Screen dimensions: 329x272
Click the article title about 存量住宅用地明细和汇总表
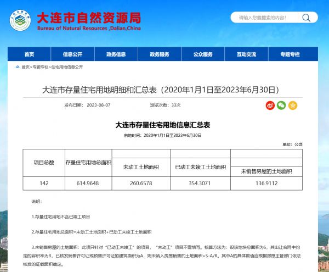coord(161,90)
